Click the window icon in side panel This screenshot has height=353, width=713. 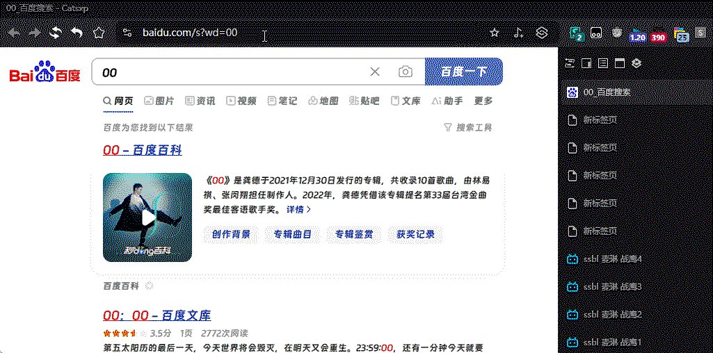pyautogui.click(x=619, y=63)
